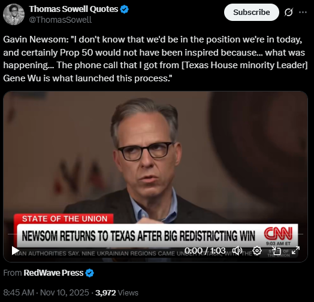Subscribe to Thomas Sowell Quotes

(251, 12)
